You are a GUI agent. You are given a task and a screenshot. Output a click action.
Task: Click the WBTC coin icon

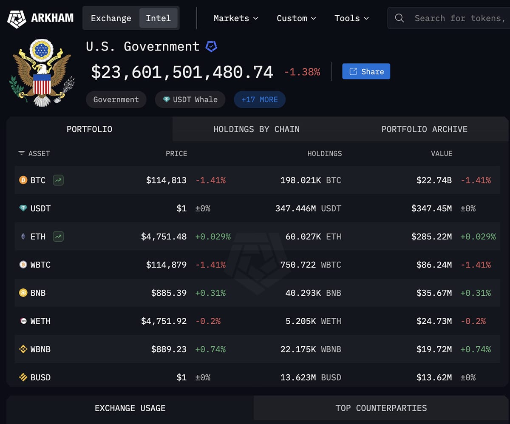pyautogui.click(x=23, y=265)
